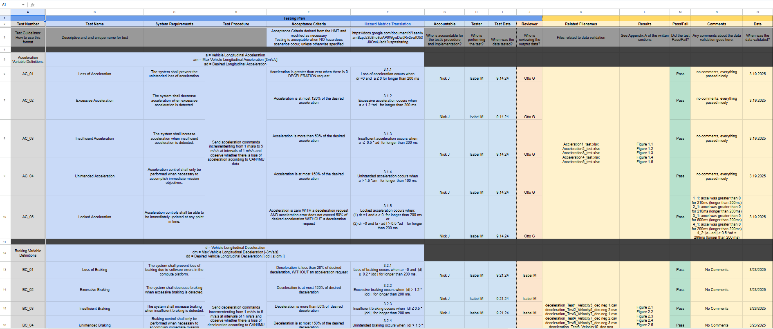The image size is (773, 329).
Task: Open the Name Box dropdown arrow
Action: pyautogui.click(x=23, y=4)
